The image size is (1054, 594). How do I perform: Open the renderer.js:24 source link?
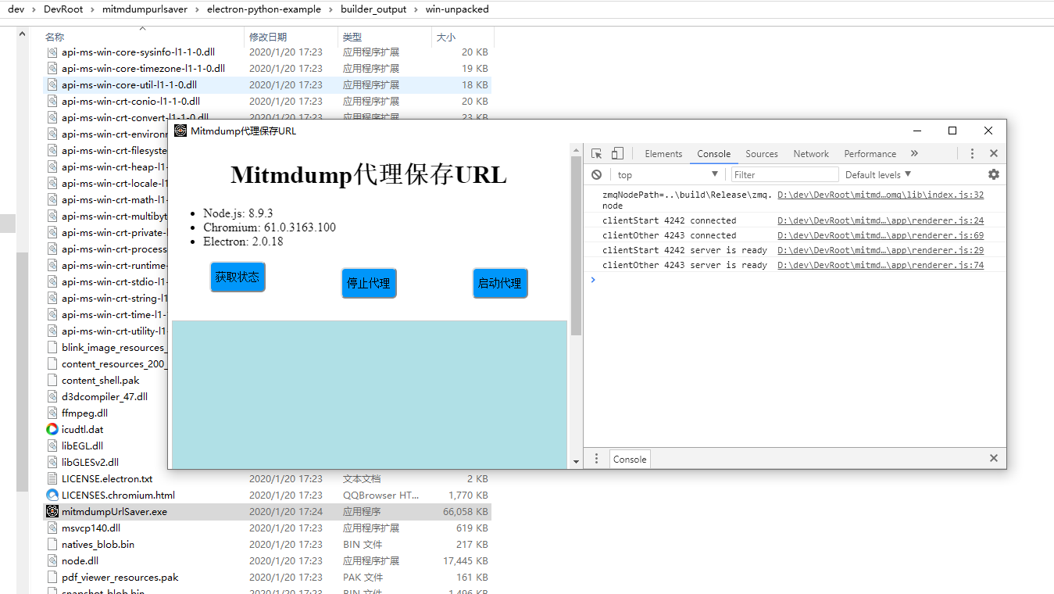(x=881, y=220)
